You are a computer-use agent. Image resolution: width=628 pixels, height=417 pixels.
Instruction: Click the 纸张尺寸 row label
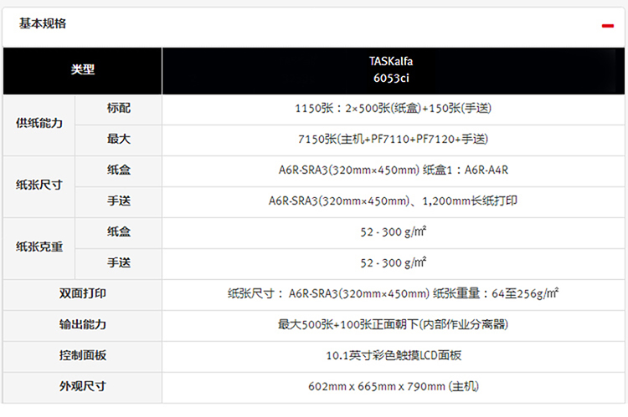[39, 185]
